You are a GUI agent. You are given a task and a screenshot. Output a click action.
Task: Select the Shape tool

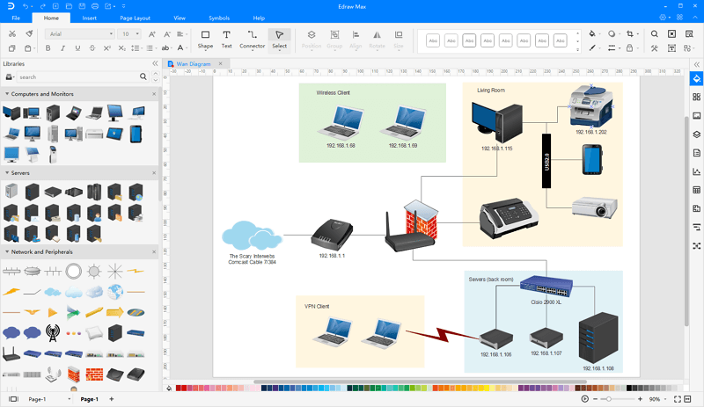tap(205, 40)
